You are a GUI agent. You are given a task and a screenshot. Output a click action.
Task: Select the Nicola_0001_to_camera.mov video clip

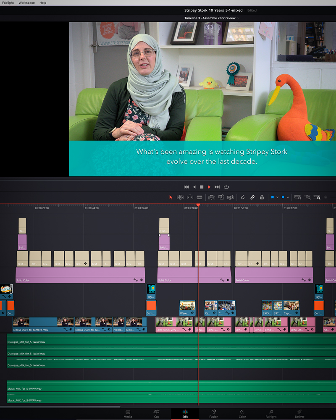[43, 325]
